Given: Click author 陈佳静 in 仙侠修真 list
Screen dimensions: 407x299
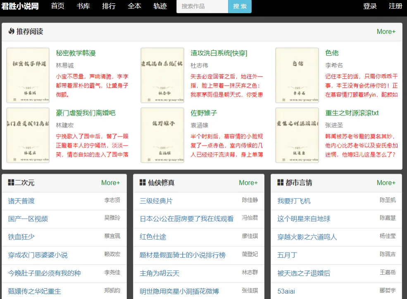Looking at the screenshot, I should point(250,200).
